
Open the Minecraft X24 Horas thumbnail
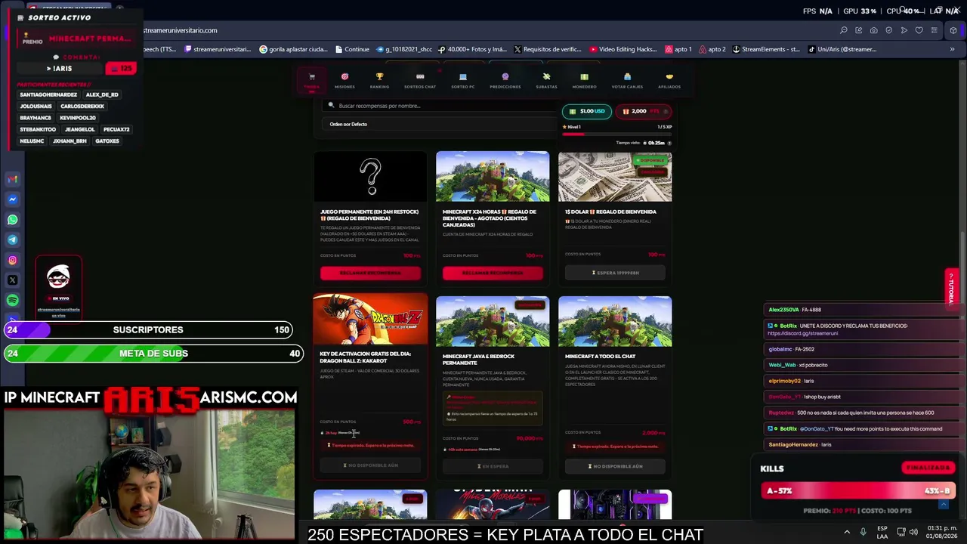coord(493,177)
